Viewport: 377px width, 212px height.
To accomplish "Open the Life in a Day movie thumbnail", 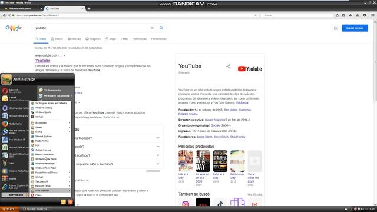I will [186, 161].
